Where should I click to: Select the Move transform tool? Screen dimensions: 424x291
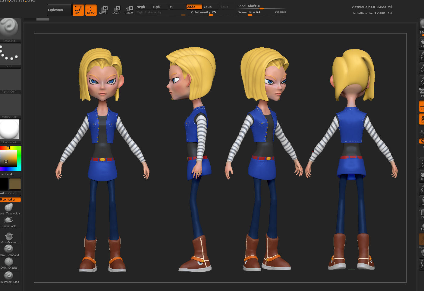(103, 10)
